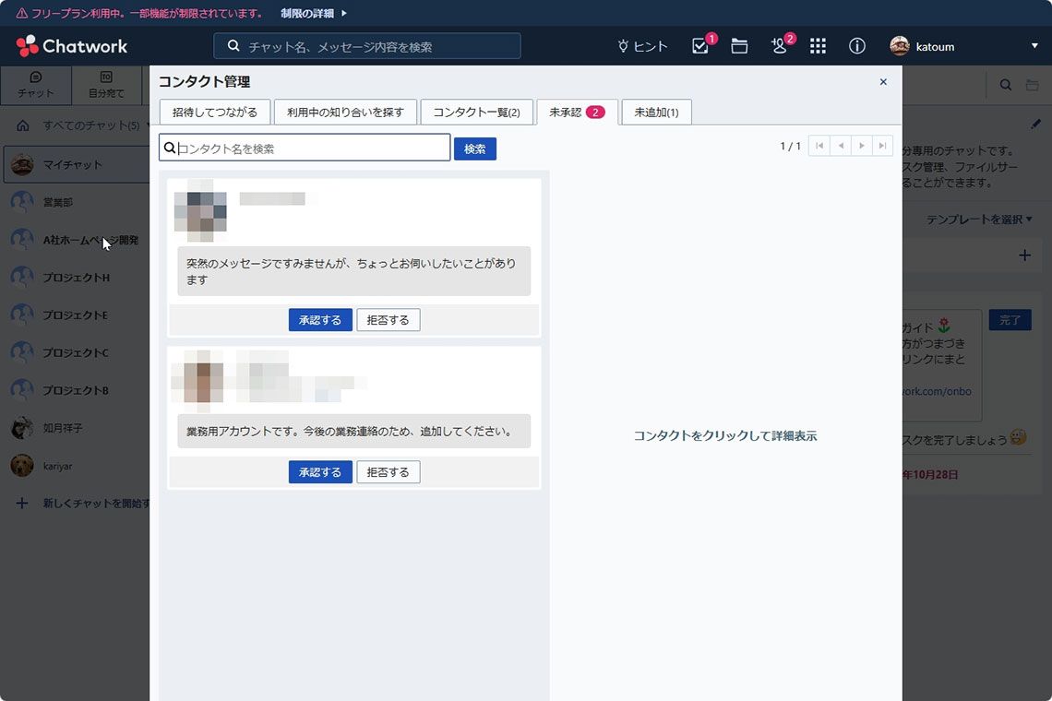Click the contacts icon with badge 2

tap(780, 45)
